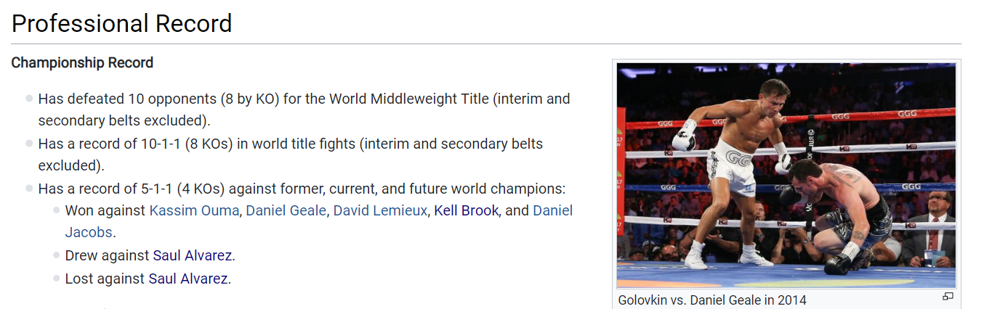Click the bullet before 'Won against'
Image resolution: width=984 pixels, height=309 pixels.
click(56, 211)
